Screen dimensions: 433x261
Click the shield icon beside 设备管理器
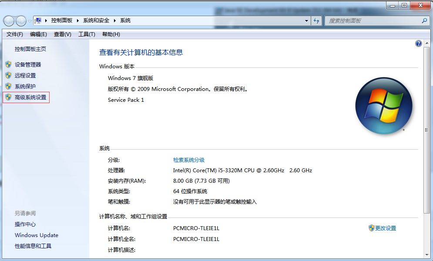click(8, 64)
